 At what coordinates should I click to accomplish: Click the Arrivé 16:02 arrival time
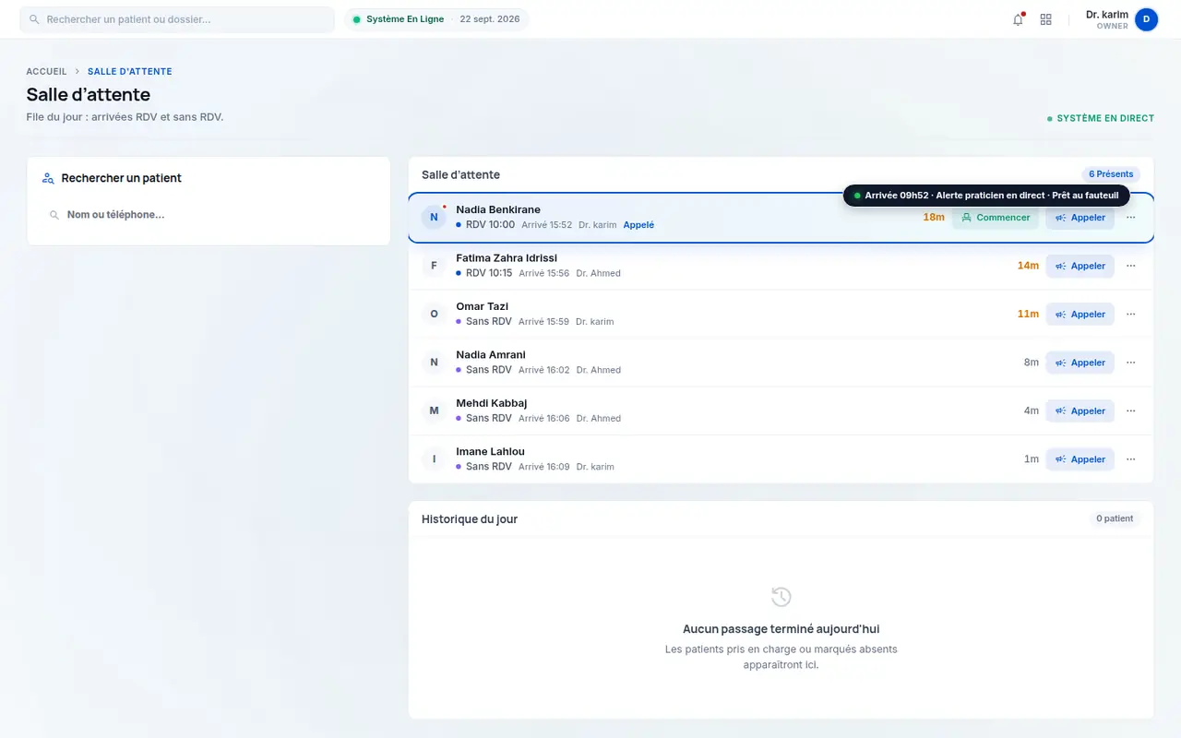(544, 370)
